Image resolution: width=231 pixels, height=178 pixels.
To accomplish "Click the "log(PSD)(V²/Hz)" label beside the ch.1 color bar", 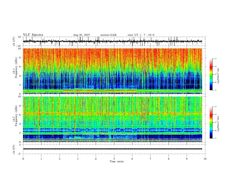I will 218,76.
